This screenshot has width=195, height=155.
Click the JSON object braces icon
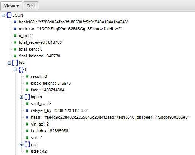[x=9, y=15]
